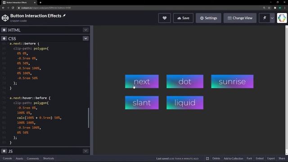The image size is (288, 162).
Task: Click the browser forward arrow
Action: click(8, 8)
